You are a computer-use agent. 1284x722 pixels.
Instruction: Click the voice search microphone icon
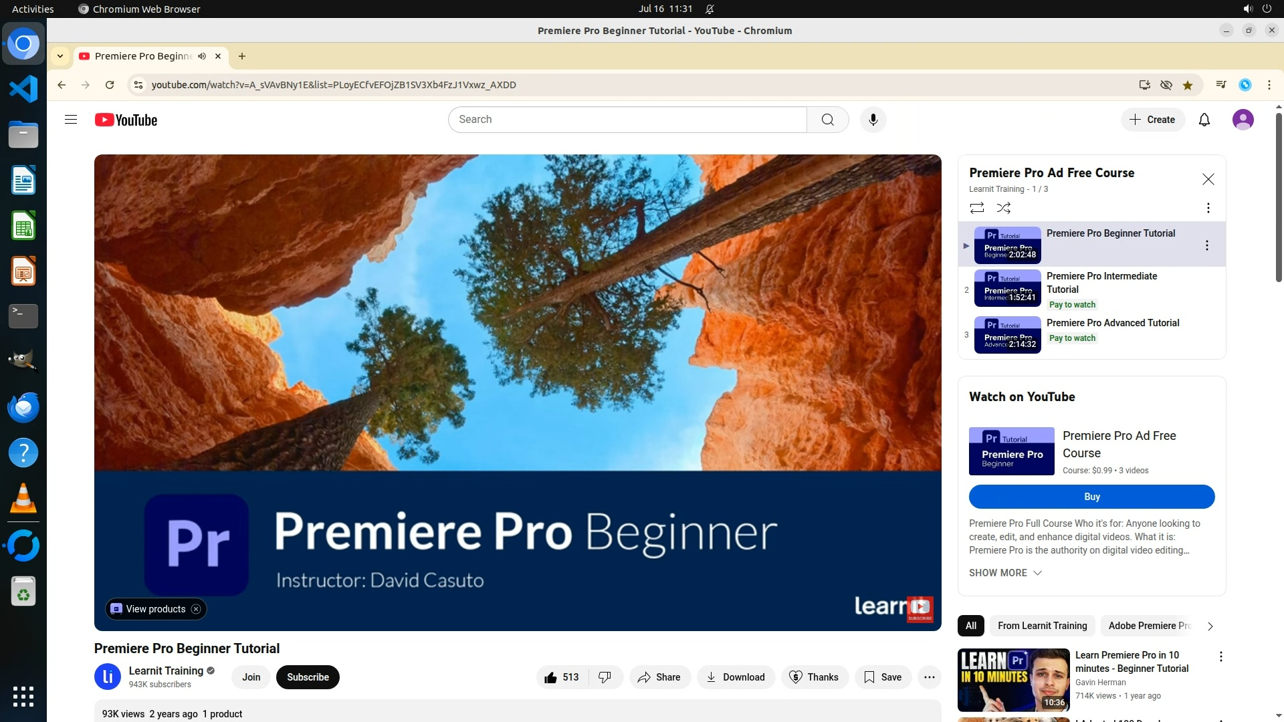pos(873,120)
